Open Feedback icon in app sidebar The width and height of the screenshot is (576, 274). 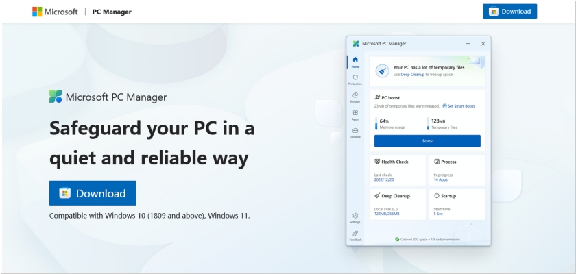pos(355,236)
